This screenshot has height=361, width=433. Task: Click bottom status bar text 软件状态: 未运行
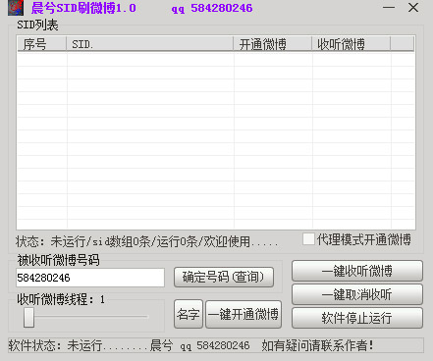click(x=55, y=345)
